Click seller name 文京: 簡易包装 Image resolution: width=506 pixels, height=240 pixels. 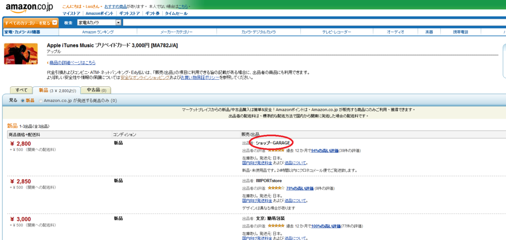point(270,218)
